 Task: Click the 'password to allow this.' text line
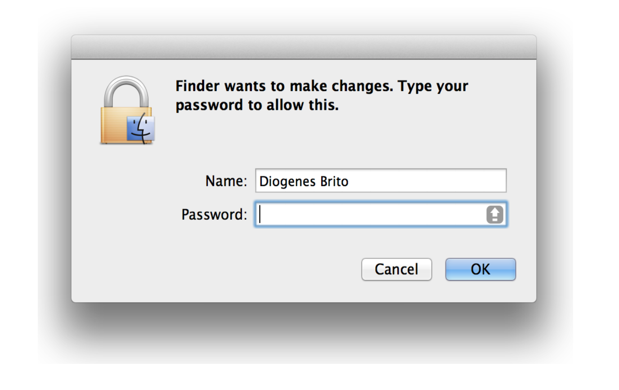[257, 106]
